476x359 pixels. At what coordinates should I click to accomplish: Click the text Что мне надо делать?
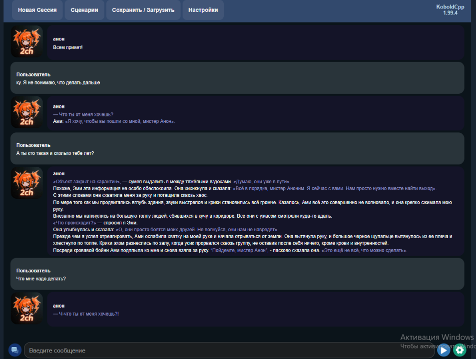pos(41,279)
